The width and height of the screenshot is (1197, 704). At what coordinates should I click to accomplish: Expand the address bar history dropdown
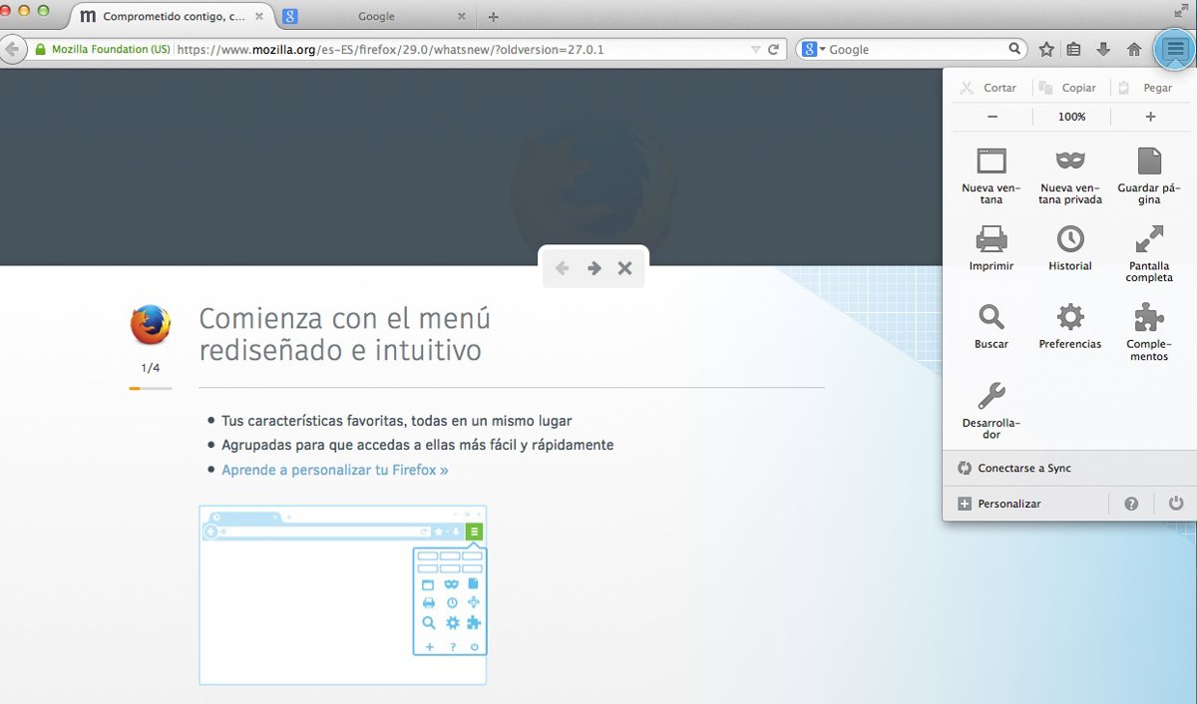click(756, 48)
